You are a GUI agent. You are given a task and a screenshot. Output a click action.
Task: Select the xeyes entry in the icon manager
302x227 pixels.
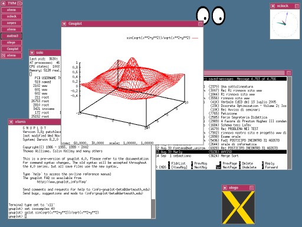coord(12,23)
